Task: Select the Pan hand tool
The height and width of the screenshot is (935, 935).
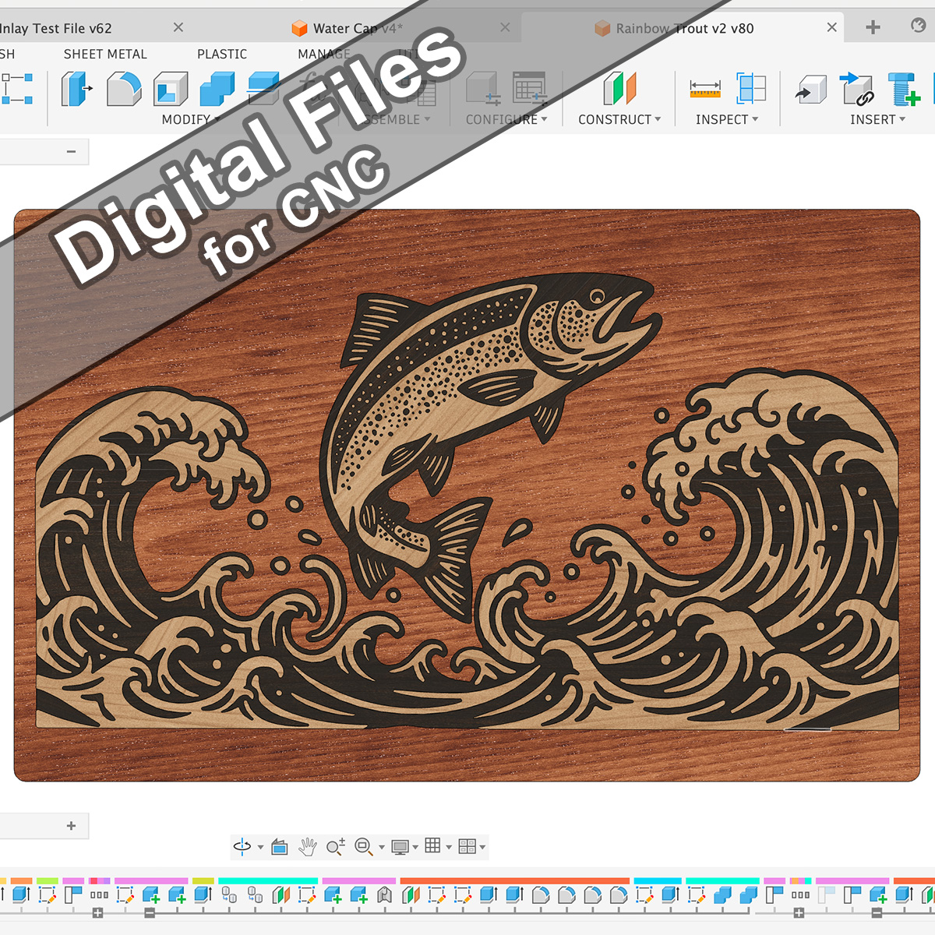Action: tap(308, 847)
